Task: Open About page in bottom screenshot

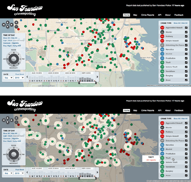Action: (168, 110)
